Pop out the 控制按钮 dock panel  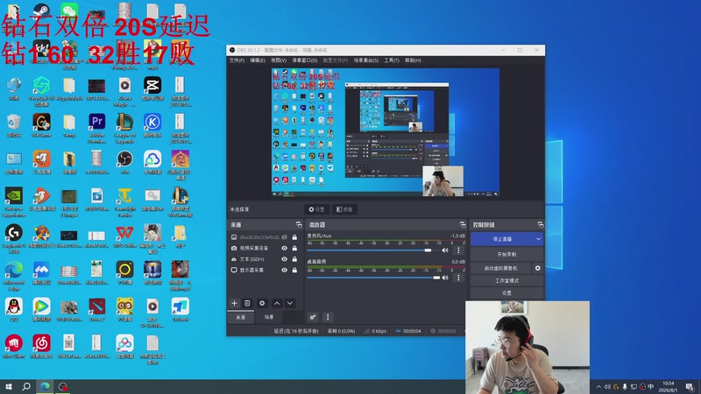(x=541, y=224)
